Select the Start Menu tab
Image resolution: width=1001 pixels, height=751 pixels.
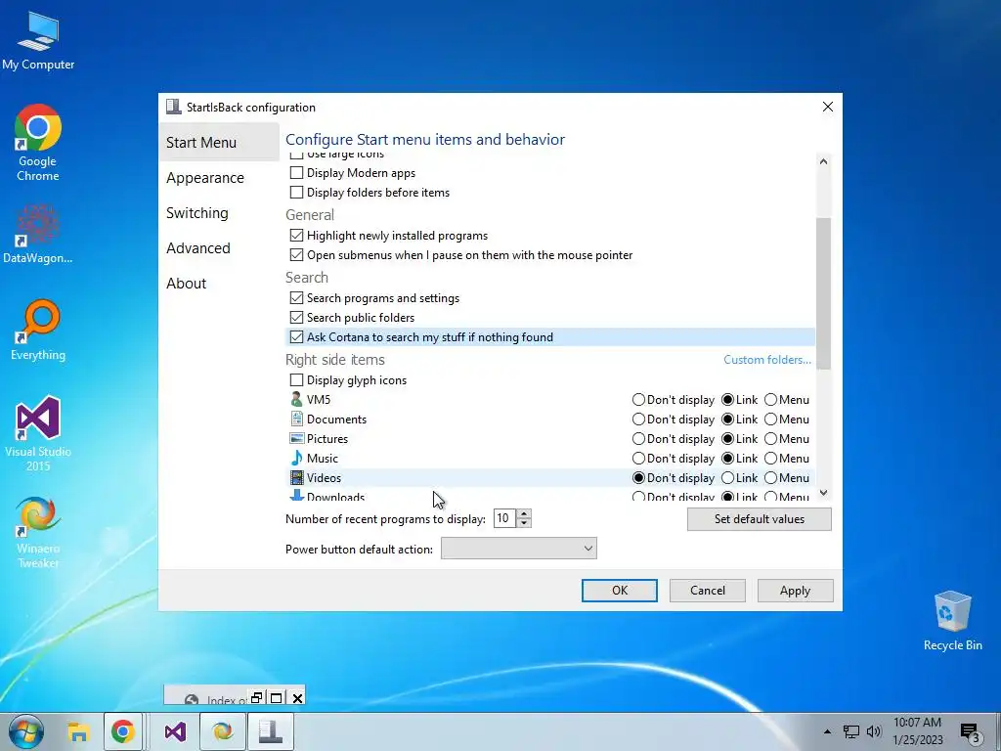(x=218, y=143)
